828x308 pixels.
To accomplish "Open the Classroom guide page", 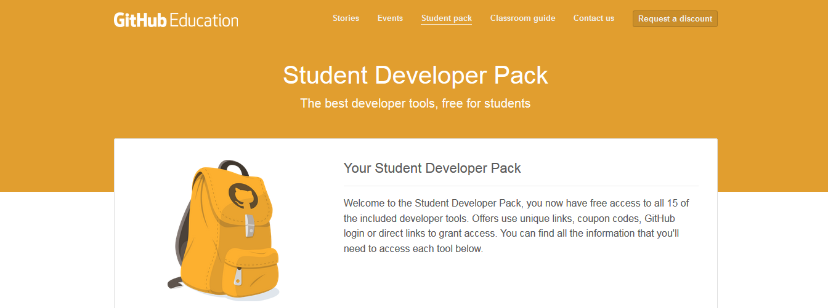I will click(522, 18).
